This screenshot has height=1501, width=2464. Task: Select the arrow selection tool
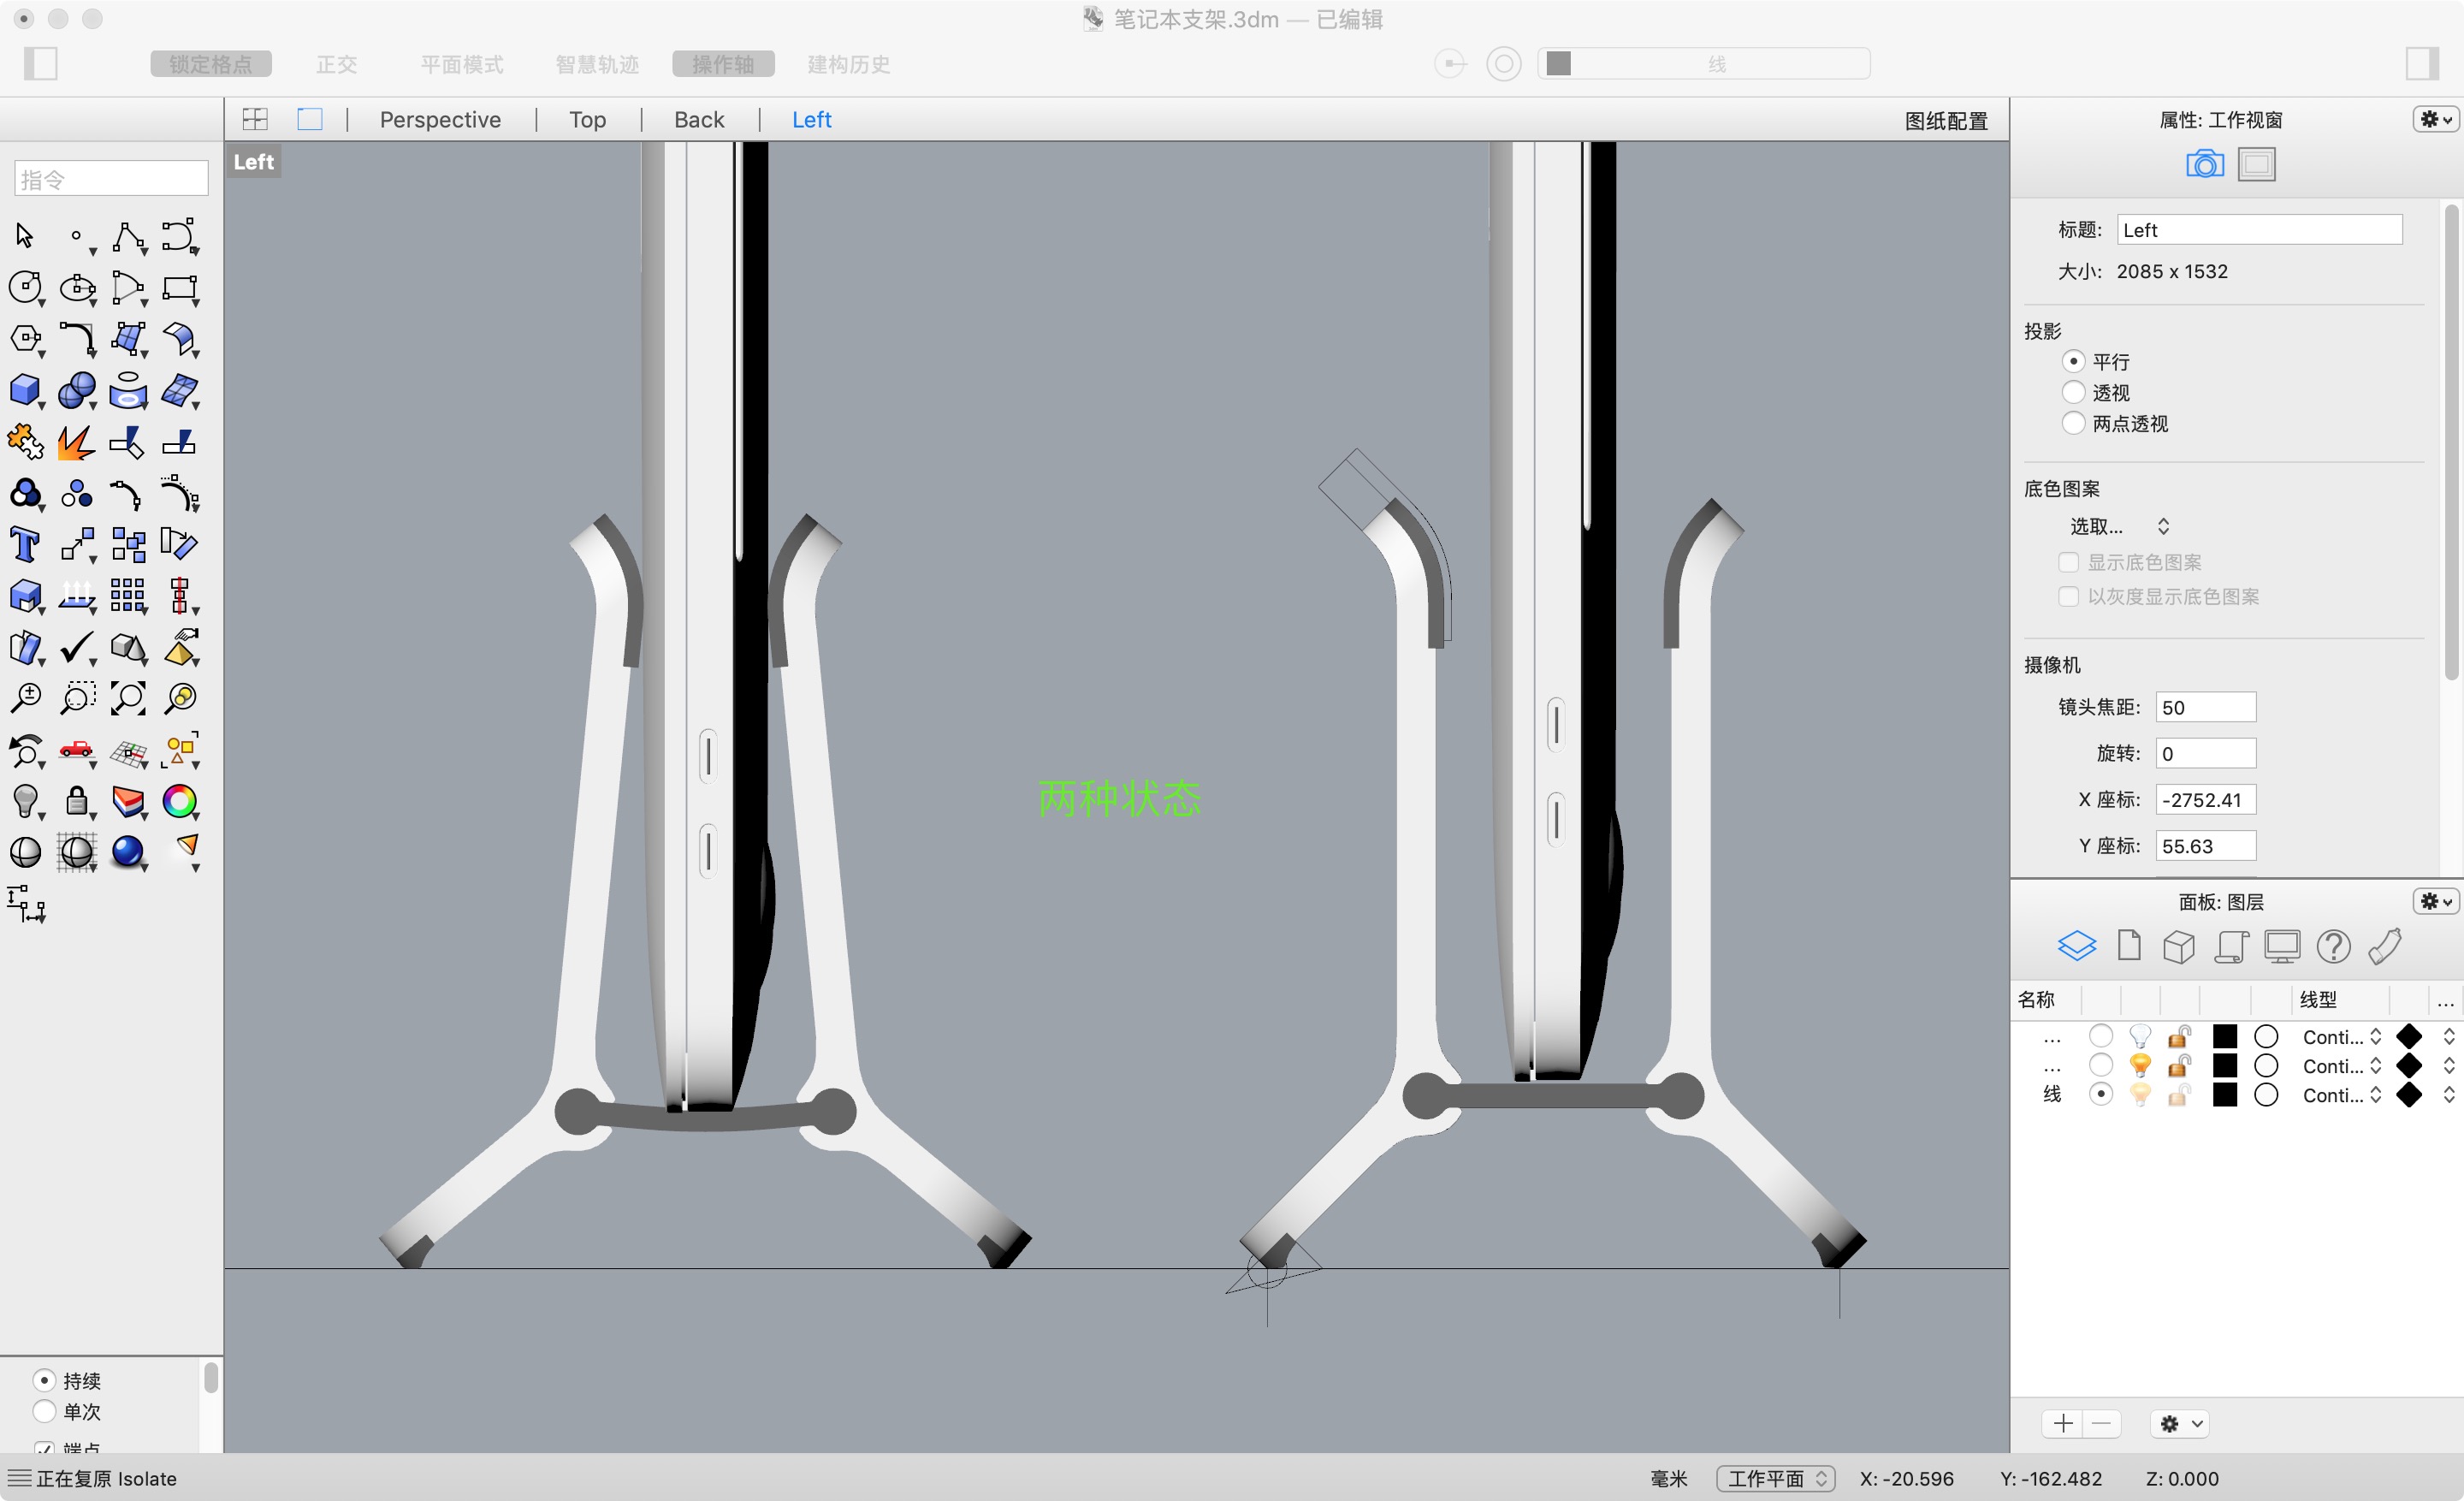point(24,236)
